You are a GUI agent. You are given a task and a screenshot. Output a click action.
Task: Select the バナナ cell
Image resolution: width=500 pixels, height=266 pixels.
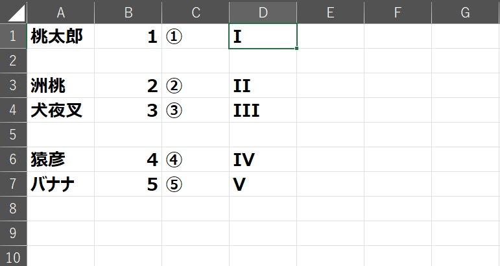(60, 184)
